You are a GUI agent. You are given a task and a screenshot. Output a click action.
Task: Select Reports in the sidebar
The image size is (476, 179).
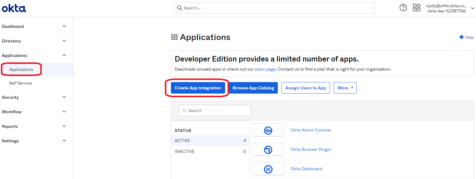point(10,126)
